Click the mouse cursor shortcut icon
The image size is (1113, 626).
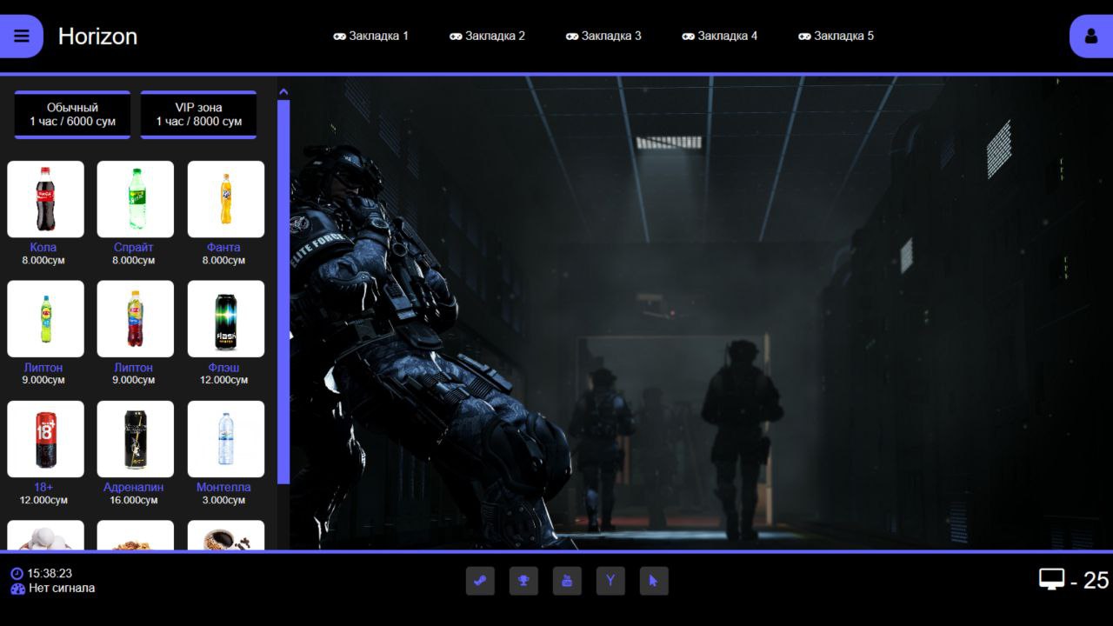[654, 581]
